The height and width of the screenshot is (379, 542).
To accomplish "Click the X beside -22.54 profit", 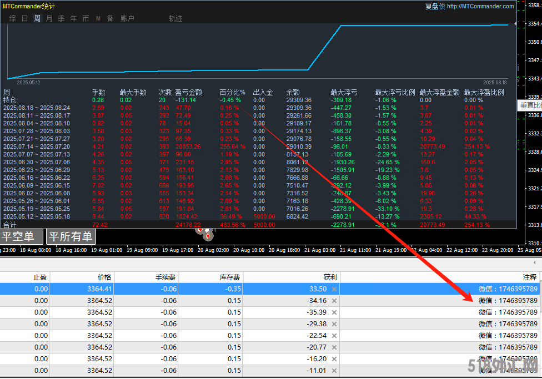I will tap(334, 336).
